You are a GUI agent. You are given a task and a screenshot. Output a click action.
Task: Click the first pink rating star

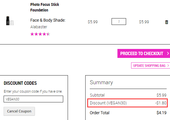[x=32, y=34]
